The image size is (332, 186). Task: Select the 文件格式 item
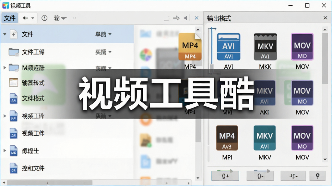tap(33, 98)
